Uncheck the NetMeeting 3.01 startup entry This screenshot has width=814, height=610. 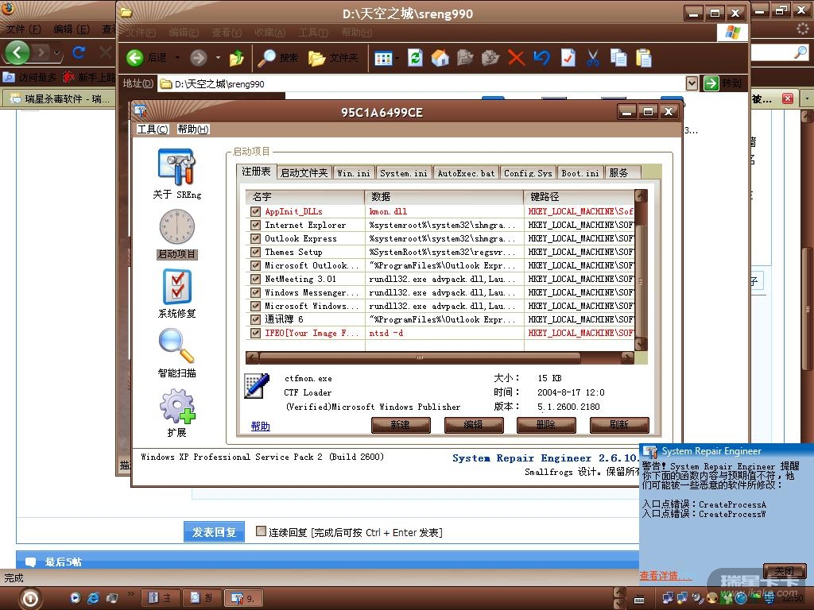[255, 279]
